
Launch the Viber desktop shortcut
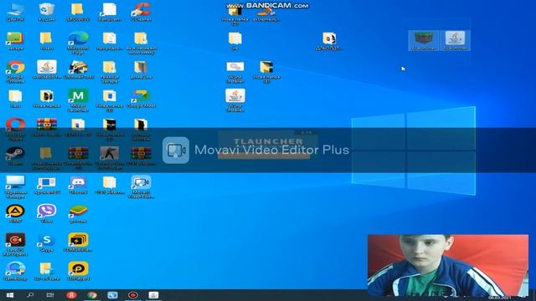47,214
